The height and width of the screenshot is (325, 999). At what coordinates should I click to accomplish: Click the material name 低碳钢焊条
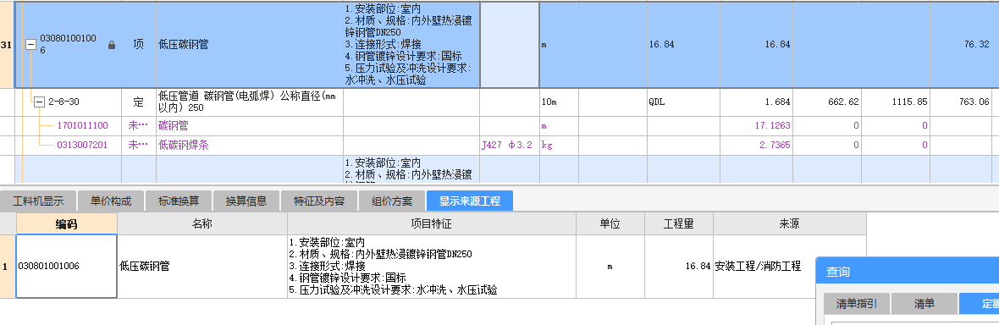coord(184,146)
